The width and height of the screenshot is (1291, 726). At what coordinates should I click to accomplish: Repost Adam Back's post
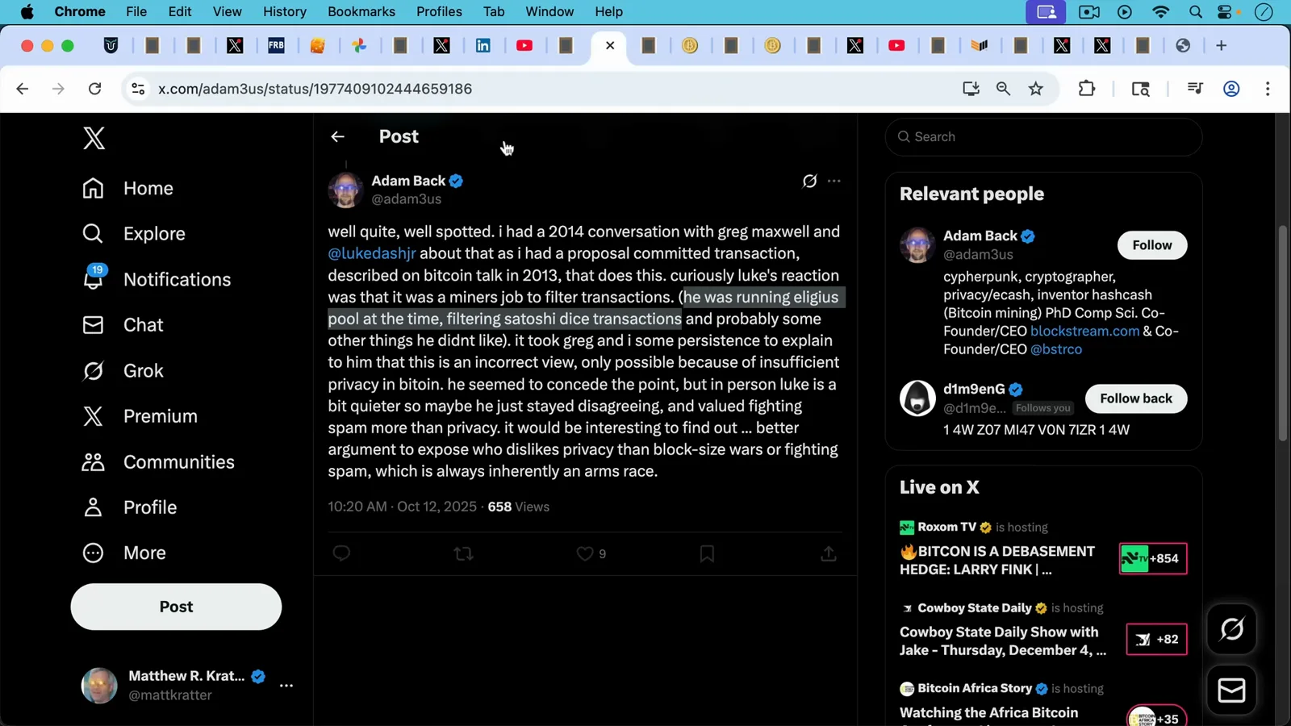[x=463, y=553]
